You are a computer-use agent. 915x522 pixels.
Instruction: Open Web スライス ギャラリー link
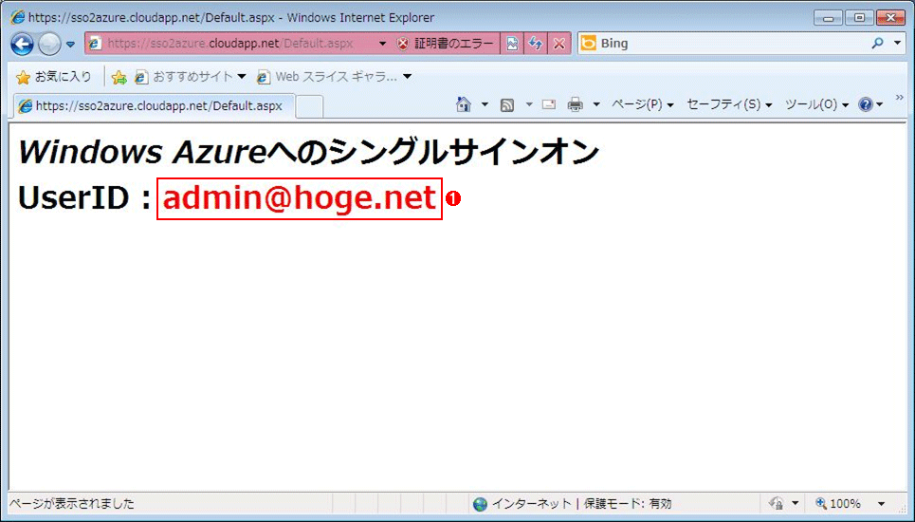coord(334,77)
